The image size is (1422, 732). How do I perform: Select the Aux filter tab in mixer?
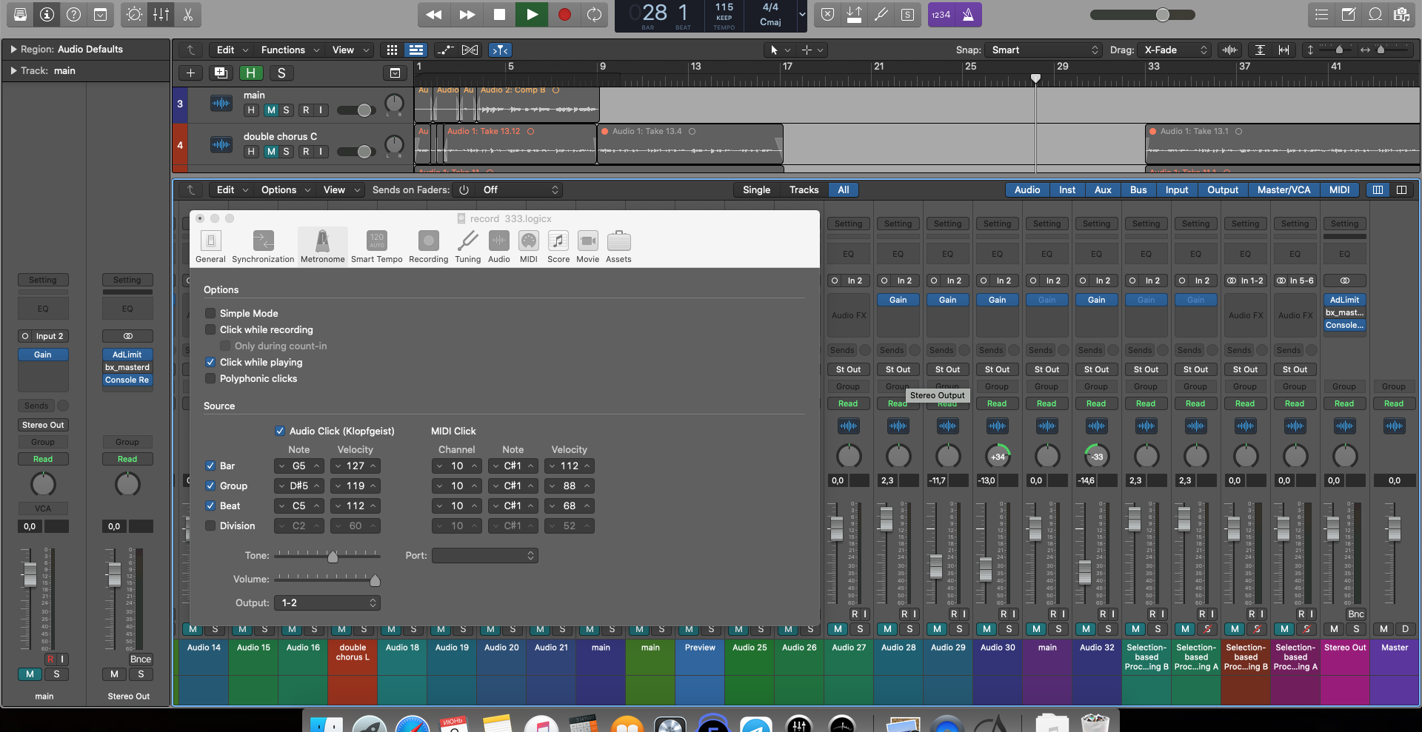[x=1103, y=190]
